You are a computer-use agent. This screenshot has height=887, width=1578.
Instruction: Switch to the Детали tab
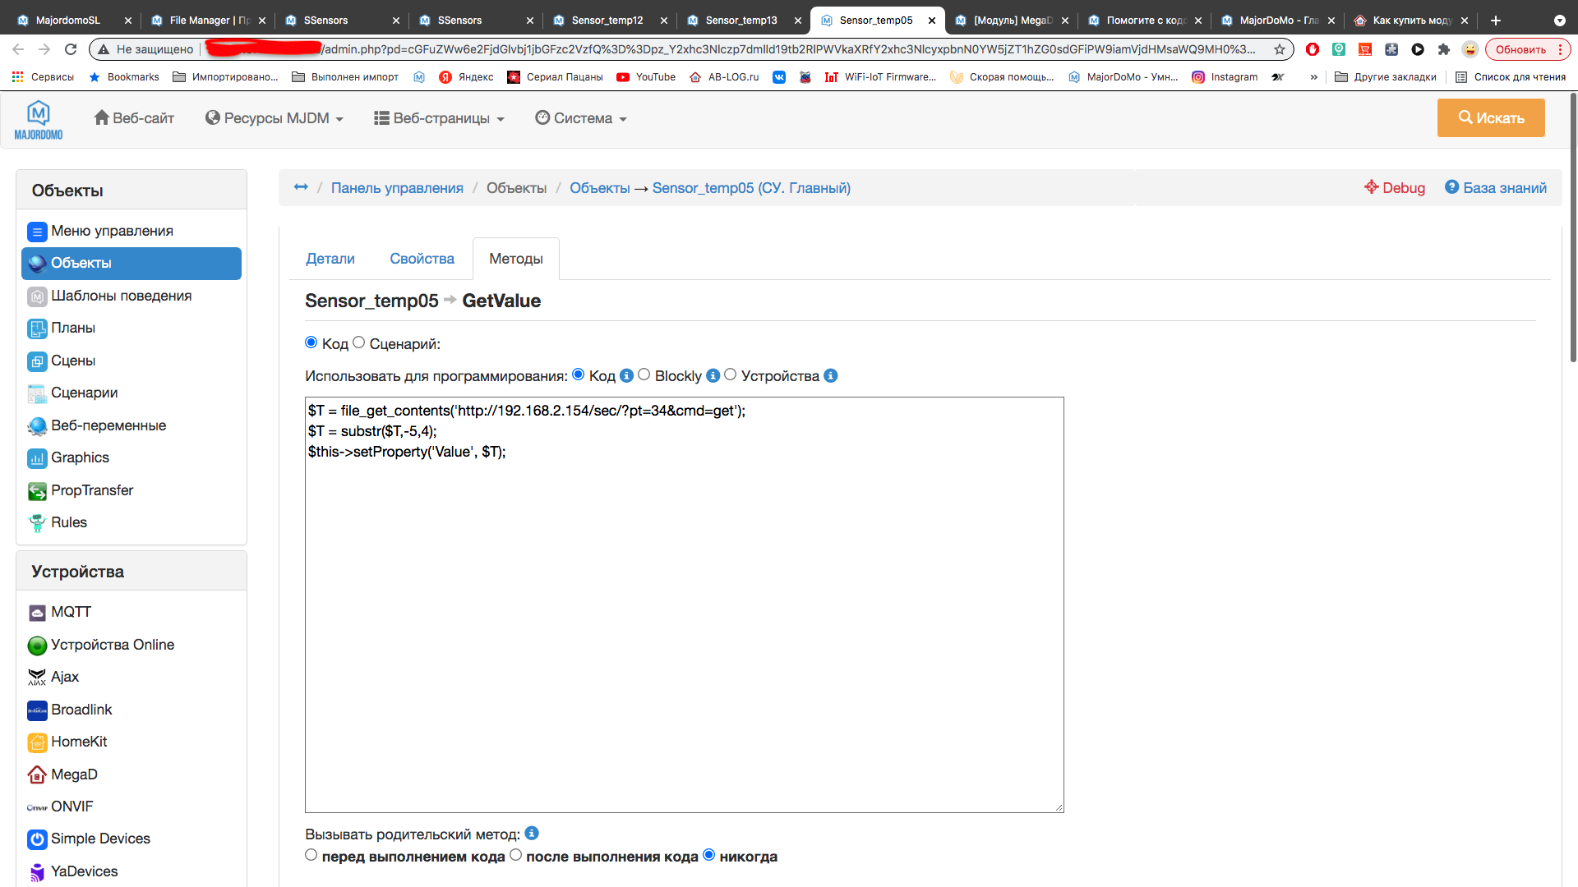pos(330,259)
